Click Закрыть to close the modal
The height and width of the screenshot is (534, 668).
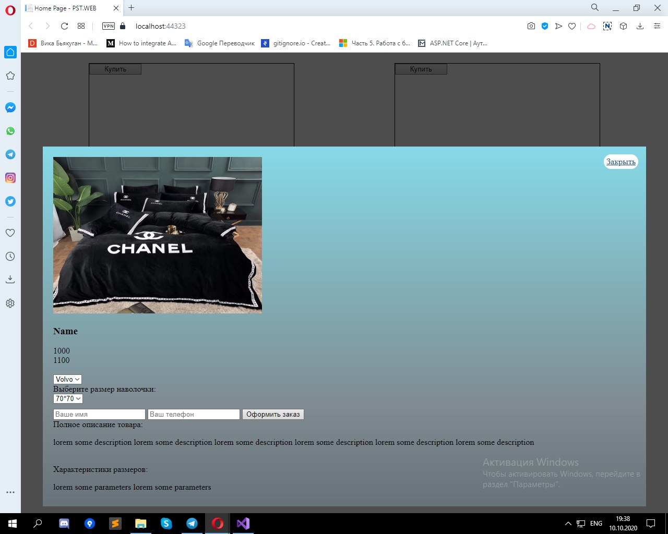click(621, 162)
